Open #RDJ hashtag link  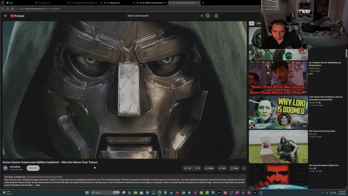(x=60, y=177)
